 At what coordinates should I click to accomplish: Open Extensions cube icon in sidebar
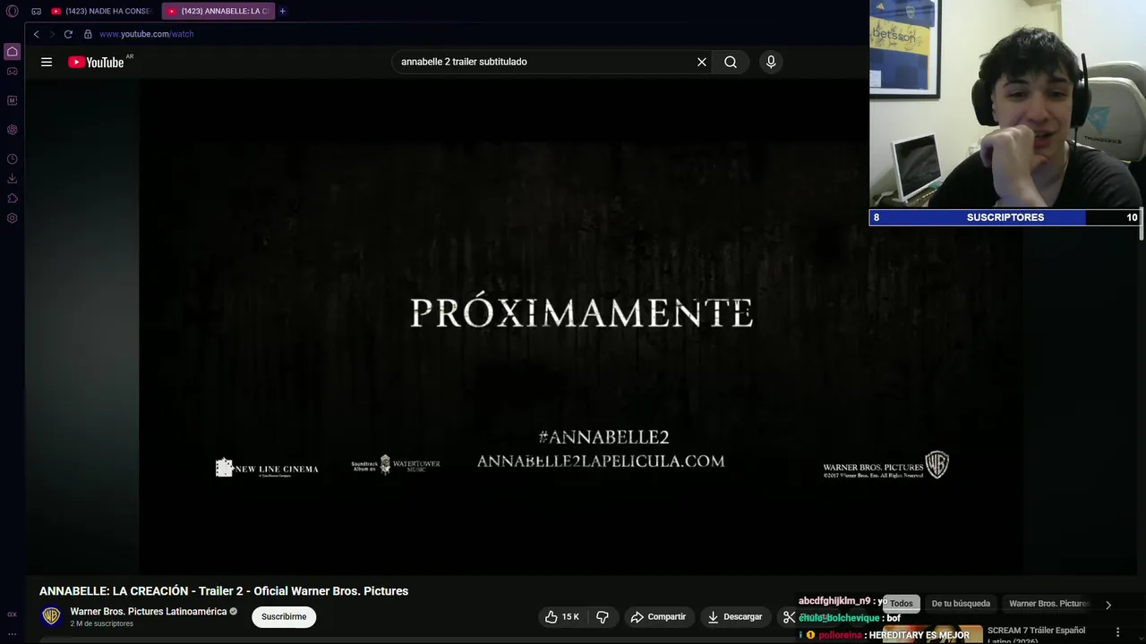pos(13,199)
